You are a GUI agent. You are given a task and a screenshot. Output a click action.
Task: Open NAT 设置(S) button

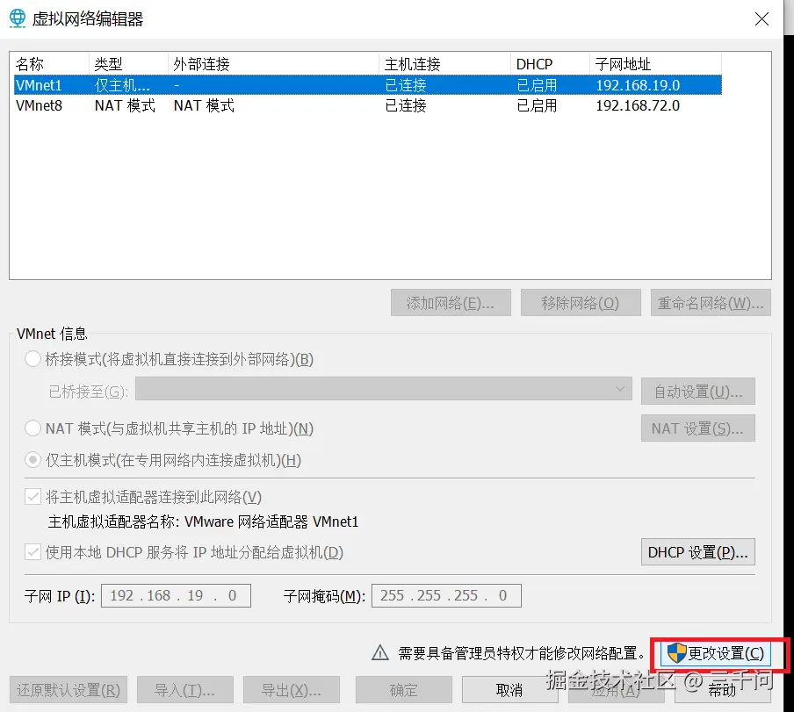coord(697,428)
